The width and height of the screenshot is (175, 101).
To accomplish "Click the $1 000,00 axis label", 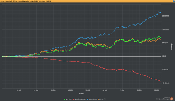I will click(x=165, y=29).
